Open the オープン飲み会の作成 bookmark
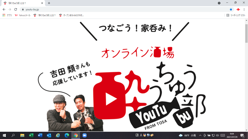 tap(71, 15)
